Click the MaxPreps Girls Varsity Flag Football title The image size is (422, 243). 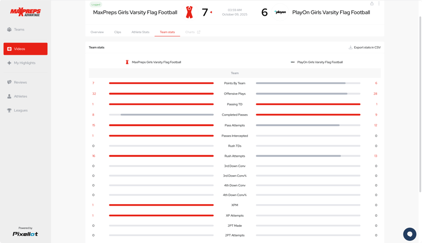[135, 12]
